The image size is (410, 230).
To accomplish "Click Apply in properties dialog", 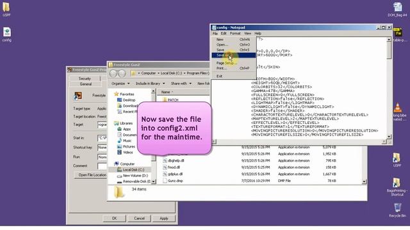I will [164, 218].
